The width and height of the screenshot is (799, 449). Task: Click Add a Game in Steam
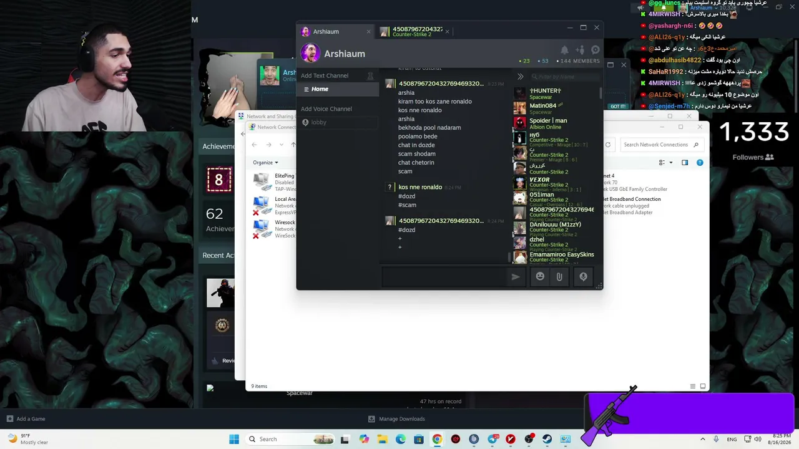point(26,419)
